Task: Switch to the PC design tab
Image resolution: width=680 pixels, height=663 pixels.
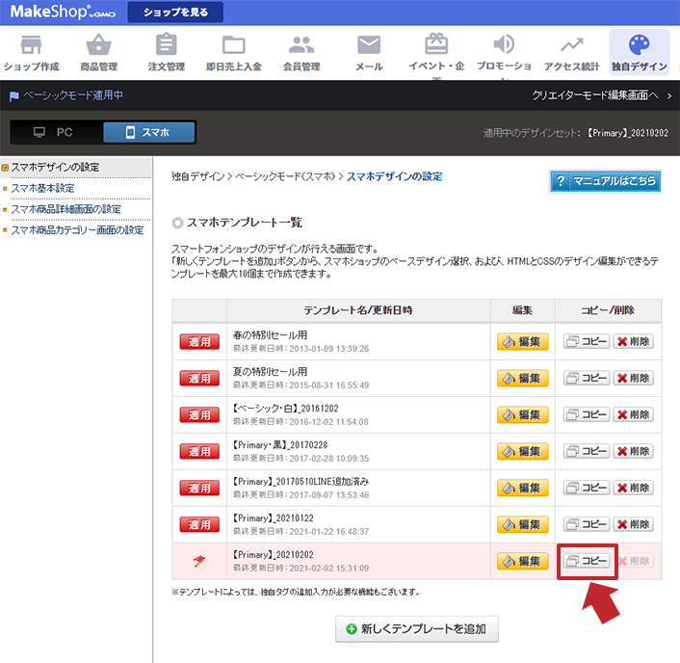Action: click(x=52, y=132)
